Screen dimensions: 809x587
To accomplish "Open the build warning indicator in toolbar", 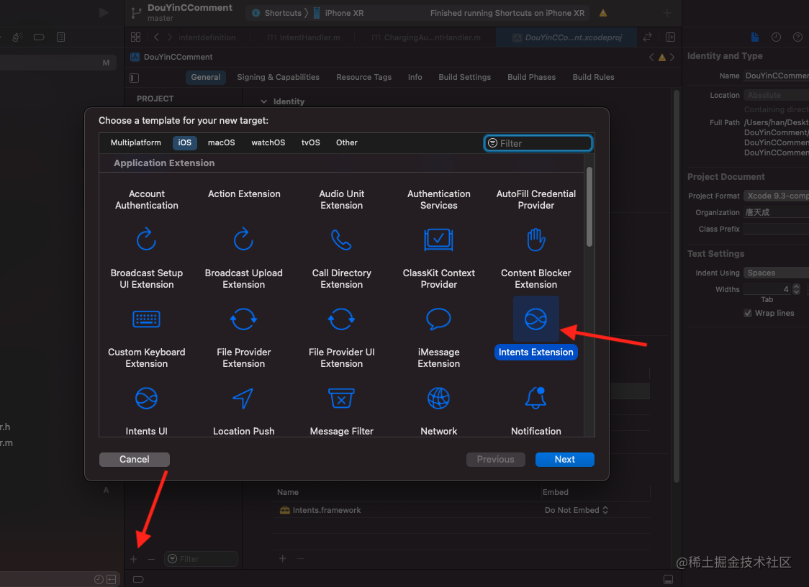I will point(602,13).
